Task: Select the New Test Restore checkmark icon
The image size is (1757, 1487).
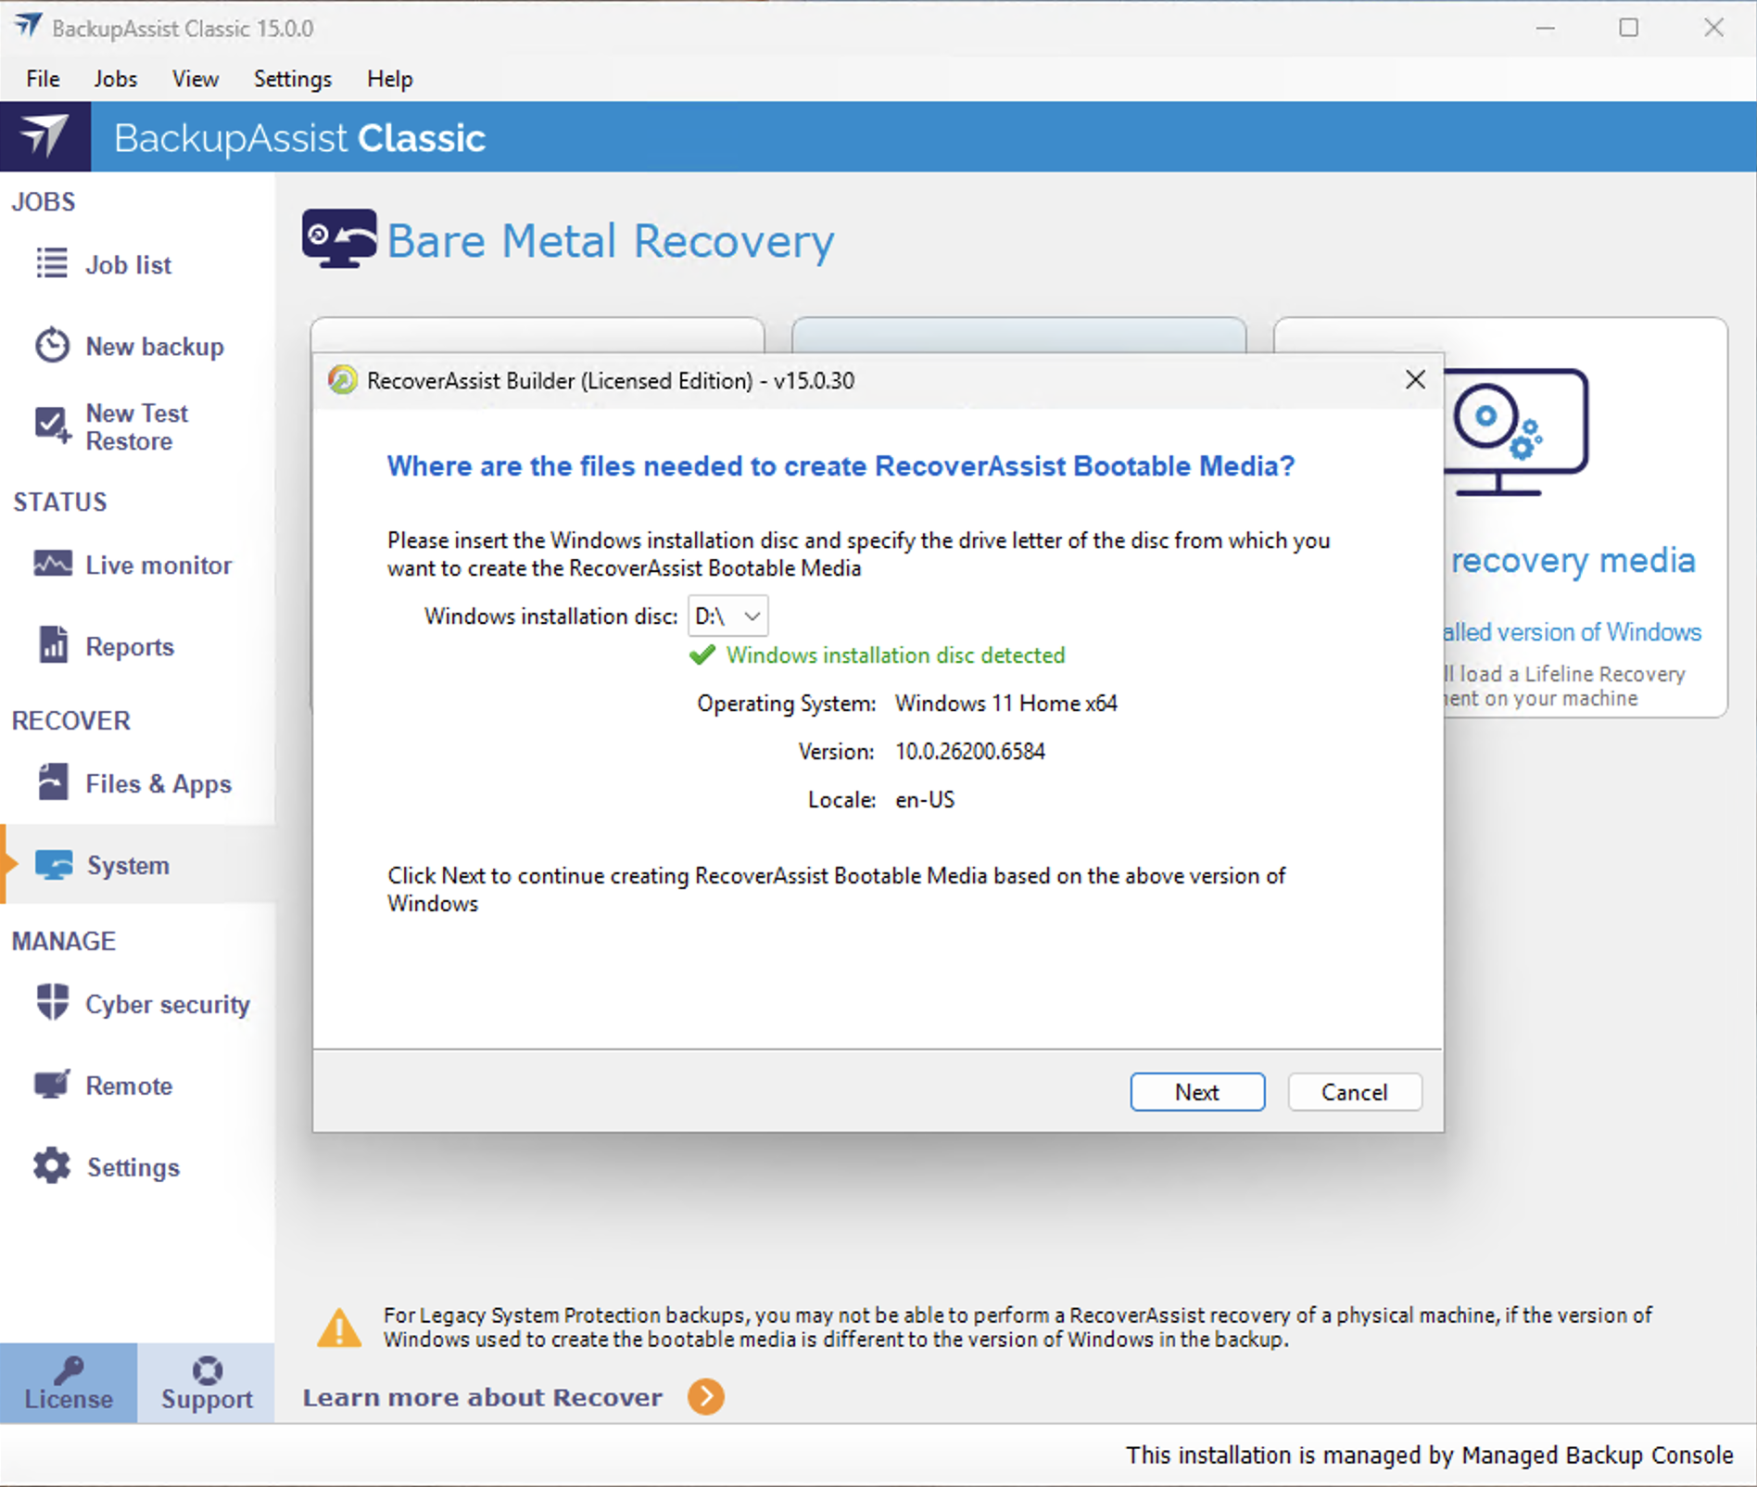Action: (x=52, y=426)
